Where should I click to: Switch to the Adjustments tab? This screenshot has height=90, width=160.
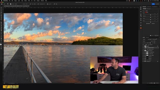(x=149, y=7)
